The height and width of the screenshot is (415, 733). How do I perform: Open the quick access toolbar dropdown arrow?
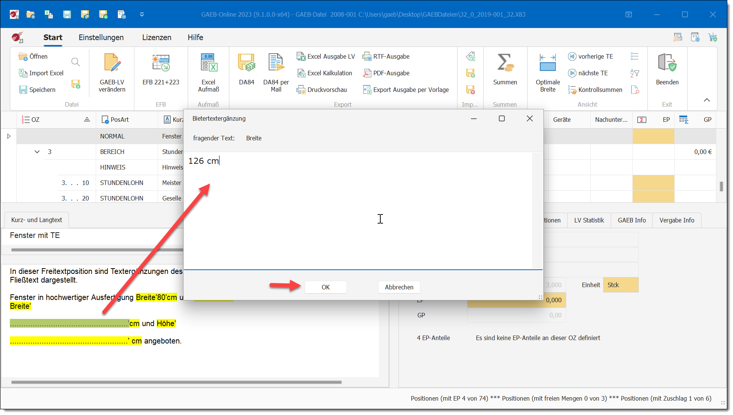(142, 14)
